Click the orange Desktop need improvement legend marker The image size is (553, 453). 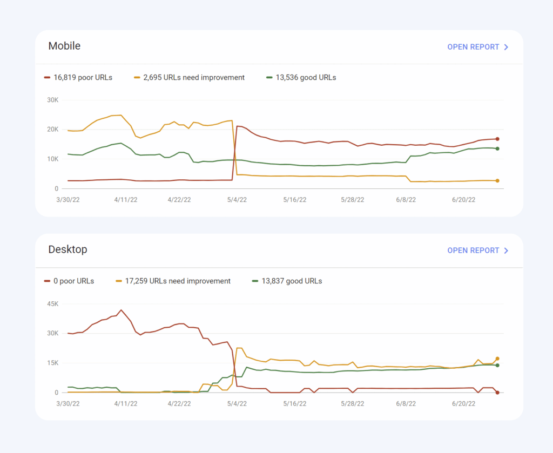pos(119,281)
